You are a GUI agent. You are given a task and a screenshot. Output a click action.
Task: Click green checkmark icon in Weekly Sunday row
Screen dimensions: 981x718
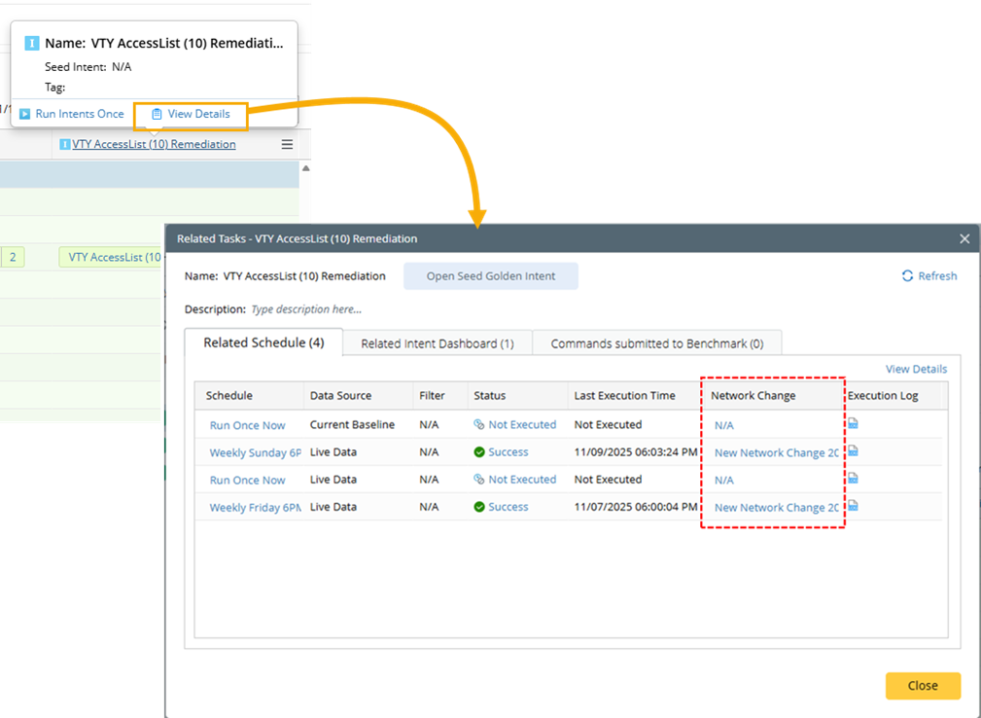(x=479, y=452)
